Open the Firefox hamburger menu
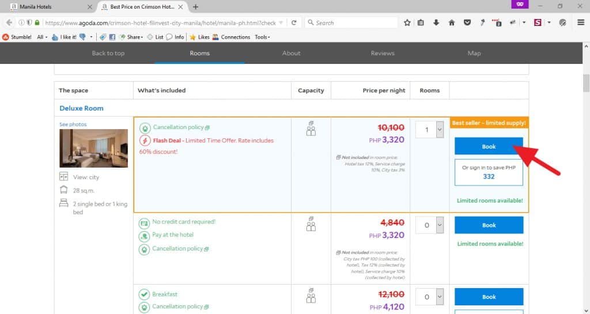This screenshot has width=590, height=314. (581, 22)
